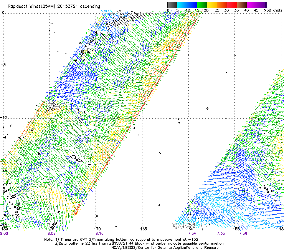Click the '45' legend scale label
Screen dimensions: 284x250
point(256,10)
